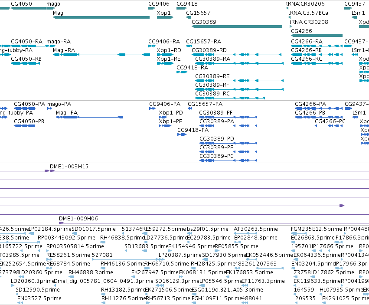Click the Xbp1-RE transcript
Image resolution: width=369 pixels, height=305 pixels.
pyautogui.click(x=165, y=63)
